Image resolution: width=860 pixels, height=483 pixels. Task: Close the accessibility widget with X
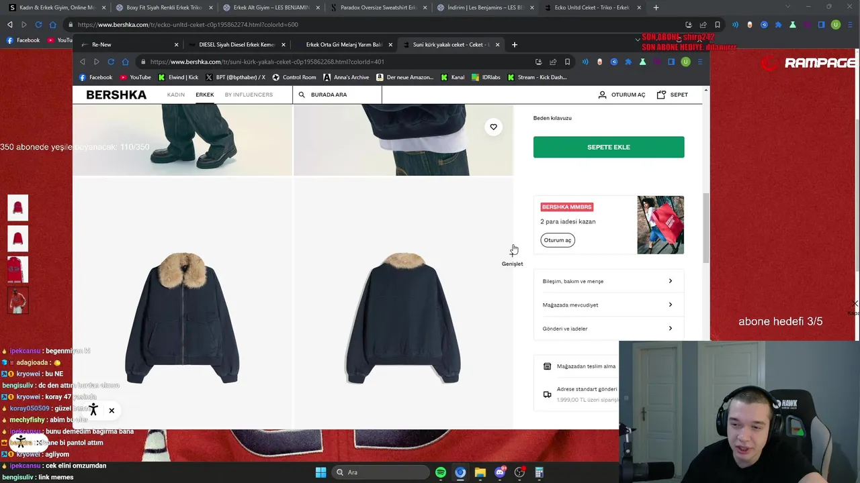tap(112, 411)
